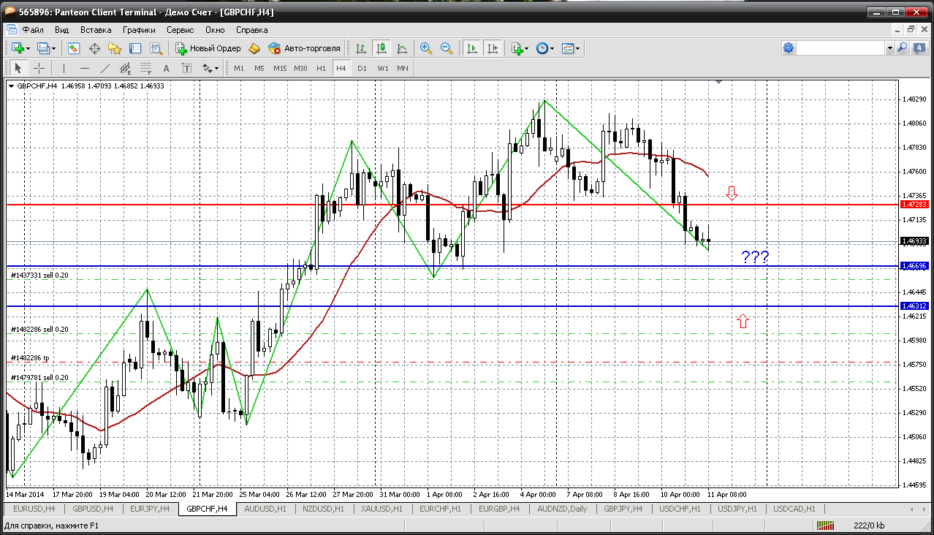
Task: Select the arrow cursor tool
Action: point(18,68)
